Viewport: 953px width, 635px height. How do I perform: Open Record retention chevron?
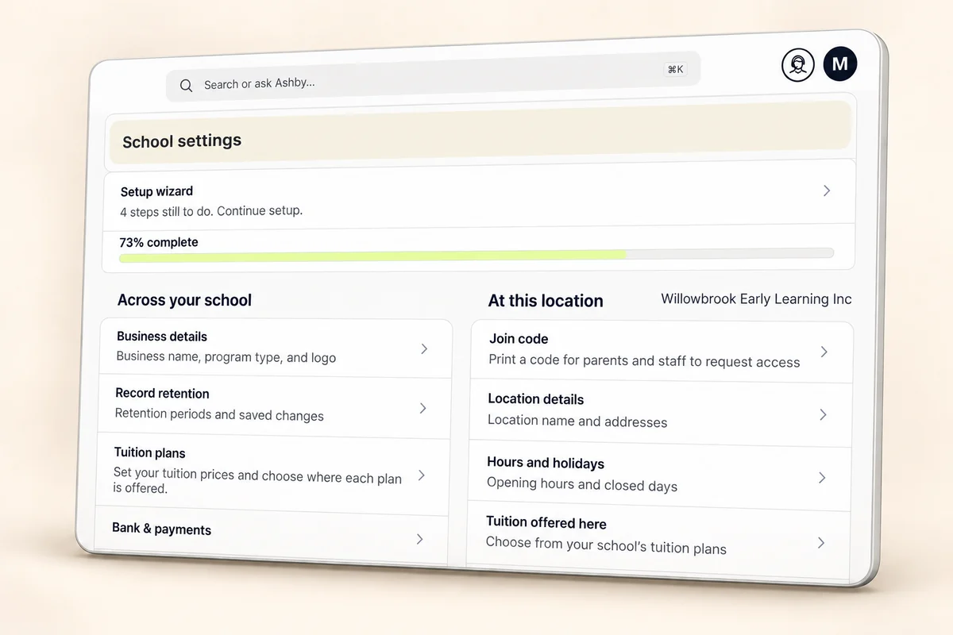coord(422,408)
